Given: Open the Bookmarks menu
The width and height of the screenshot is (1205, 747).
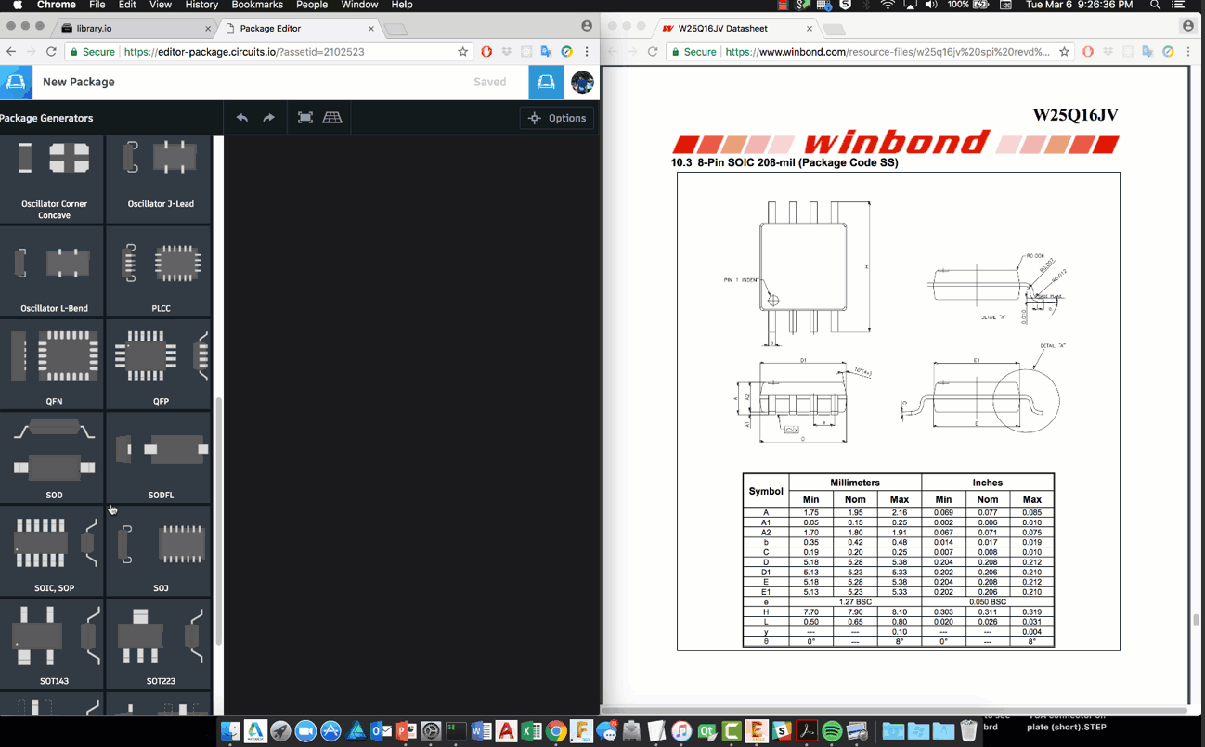Looking at the screenshot, I should click(x=257, y=5).
